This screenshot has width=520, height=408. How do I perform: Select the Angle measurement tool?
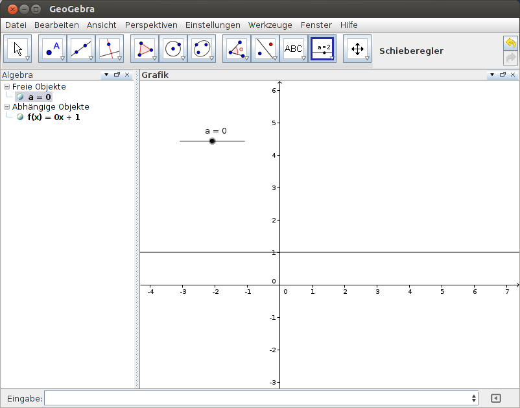[235, 47]
